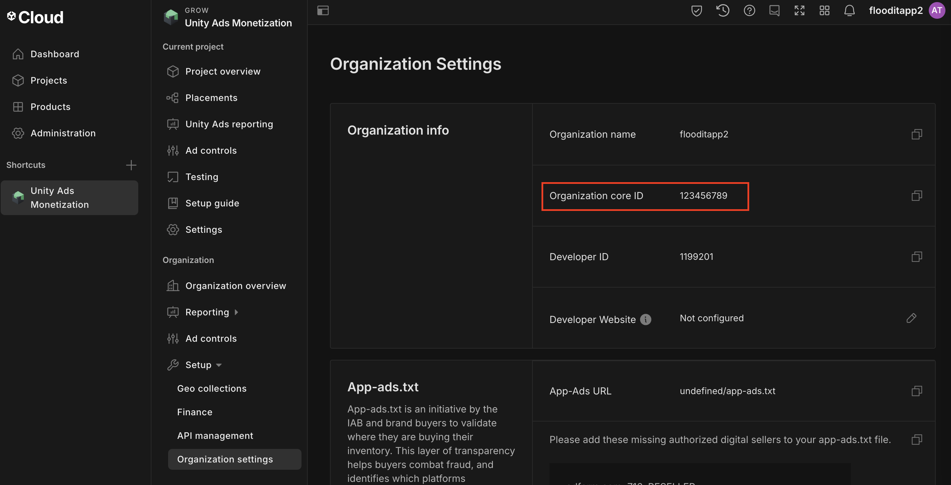Edit Developer Website with pencil icon

coord(911,318)
